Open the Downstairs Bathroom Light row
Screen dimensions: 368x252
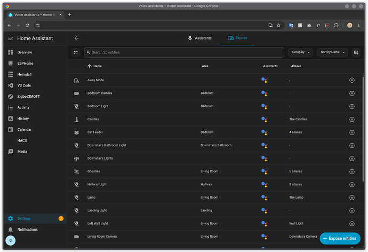[214, 146]
